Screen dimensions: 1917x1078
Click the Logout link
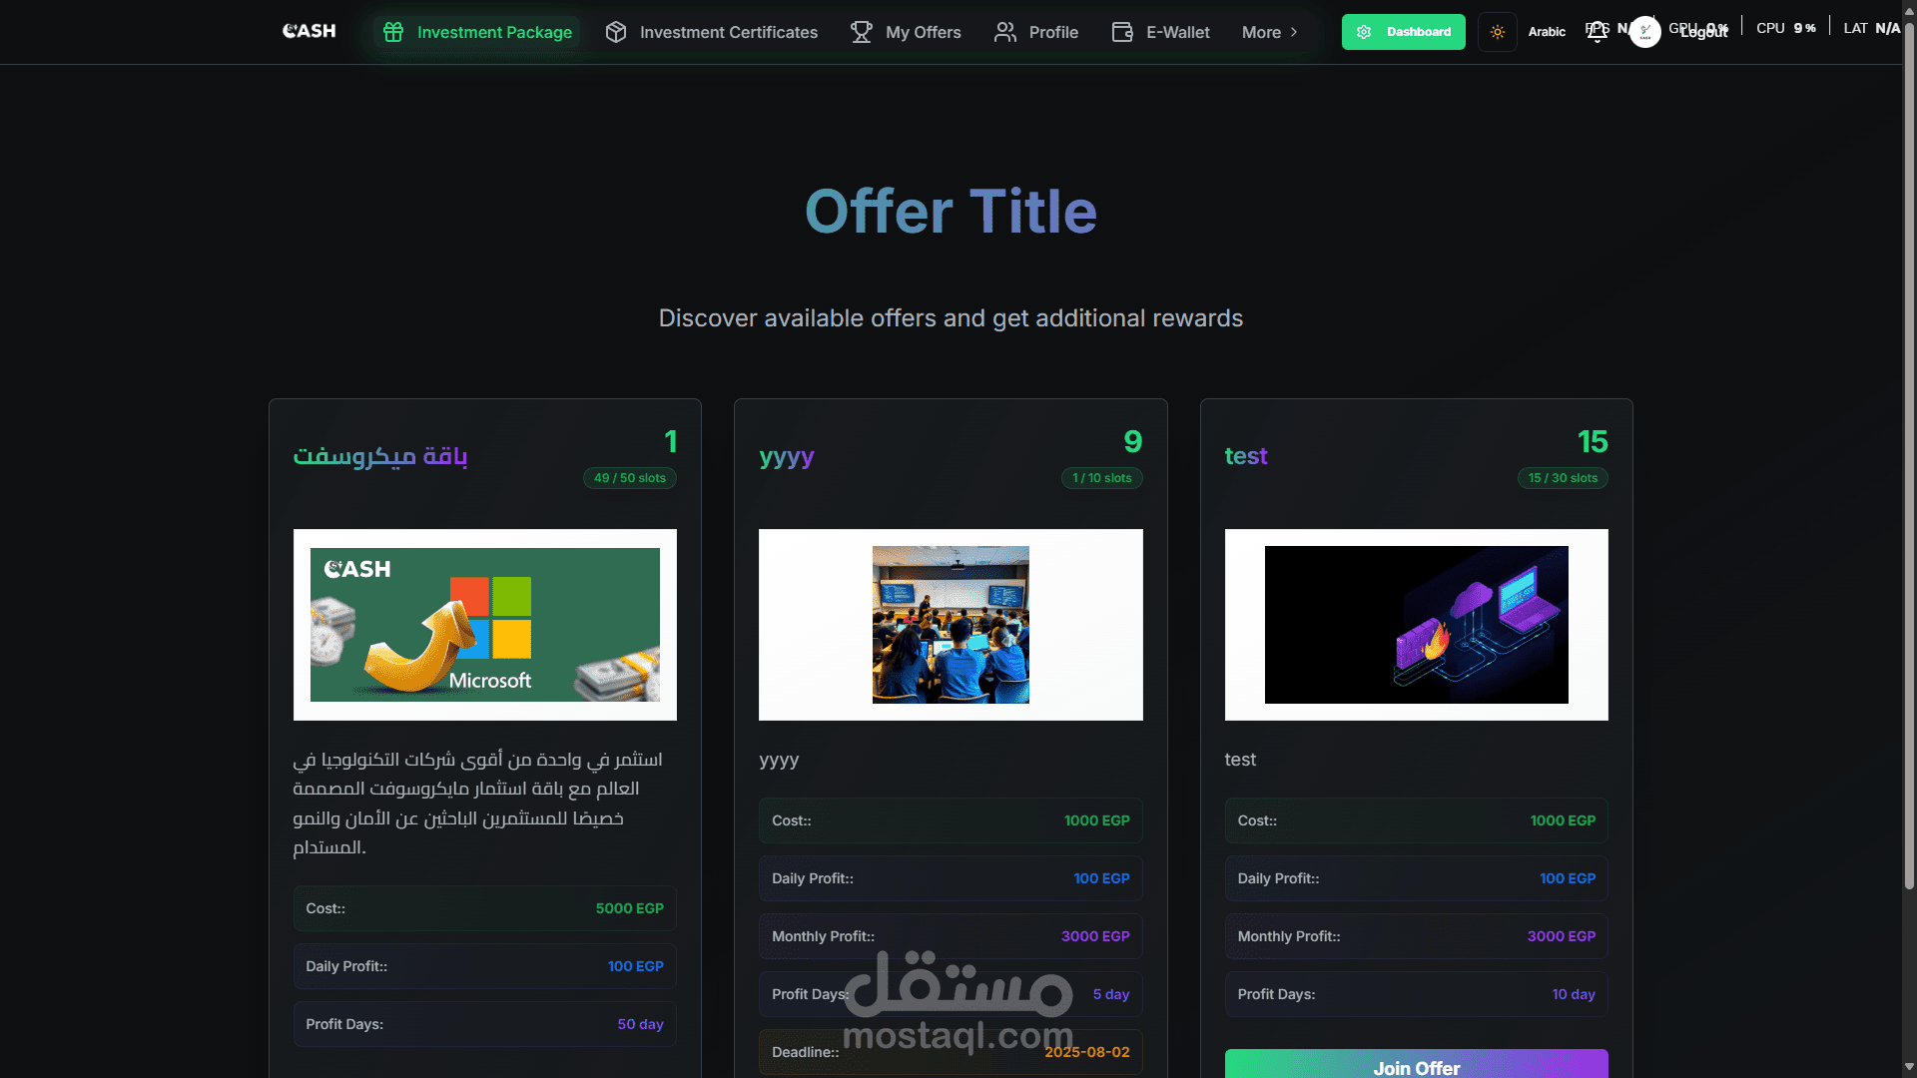point(1703,32)
